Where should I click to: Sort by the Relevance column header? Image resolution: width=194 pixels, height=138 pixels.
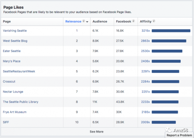(73, 22)
